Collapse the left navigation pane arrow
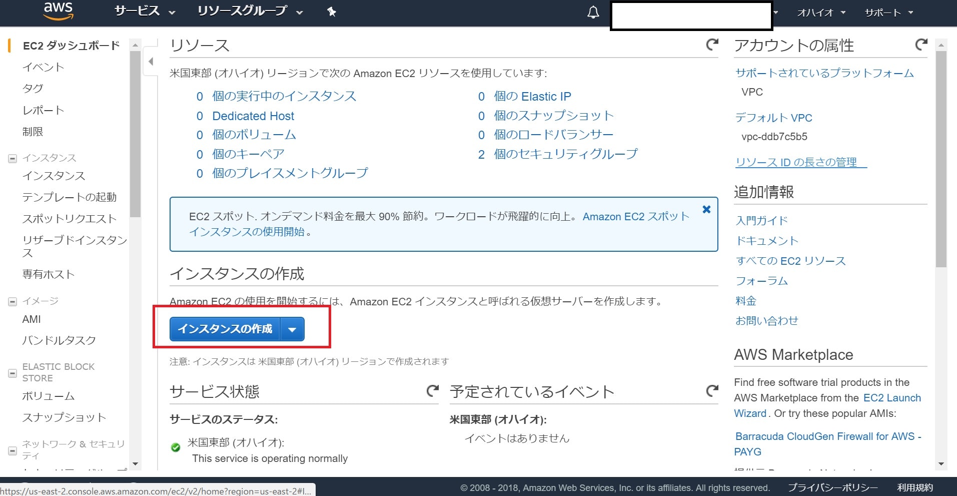This screenshot has width=957, height=496. coord(151,62)
